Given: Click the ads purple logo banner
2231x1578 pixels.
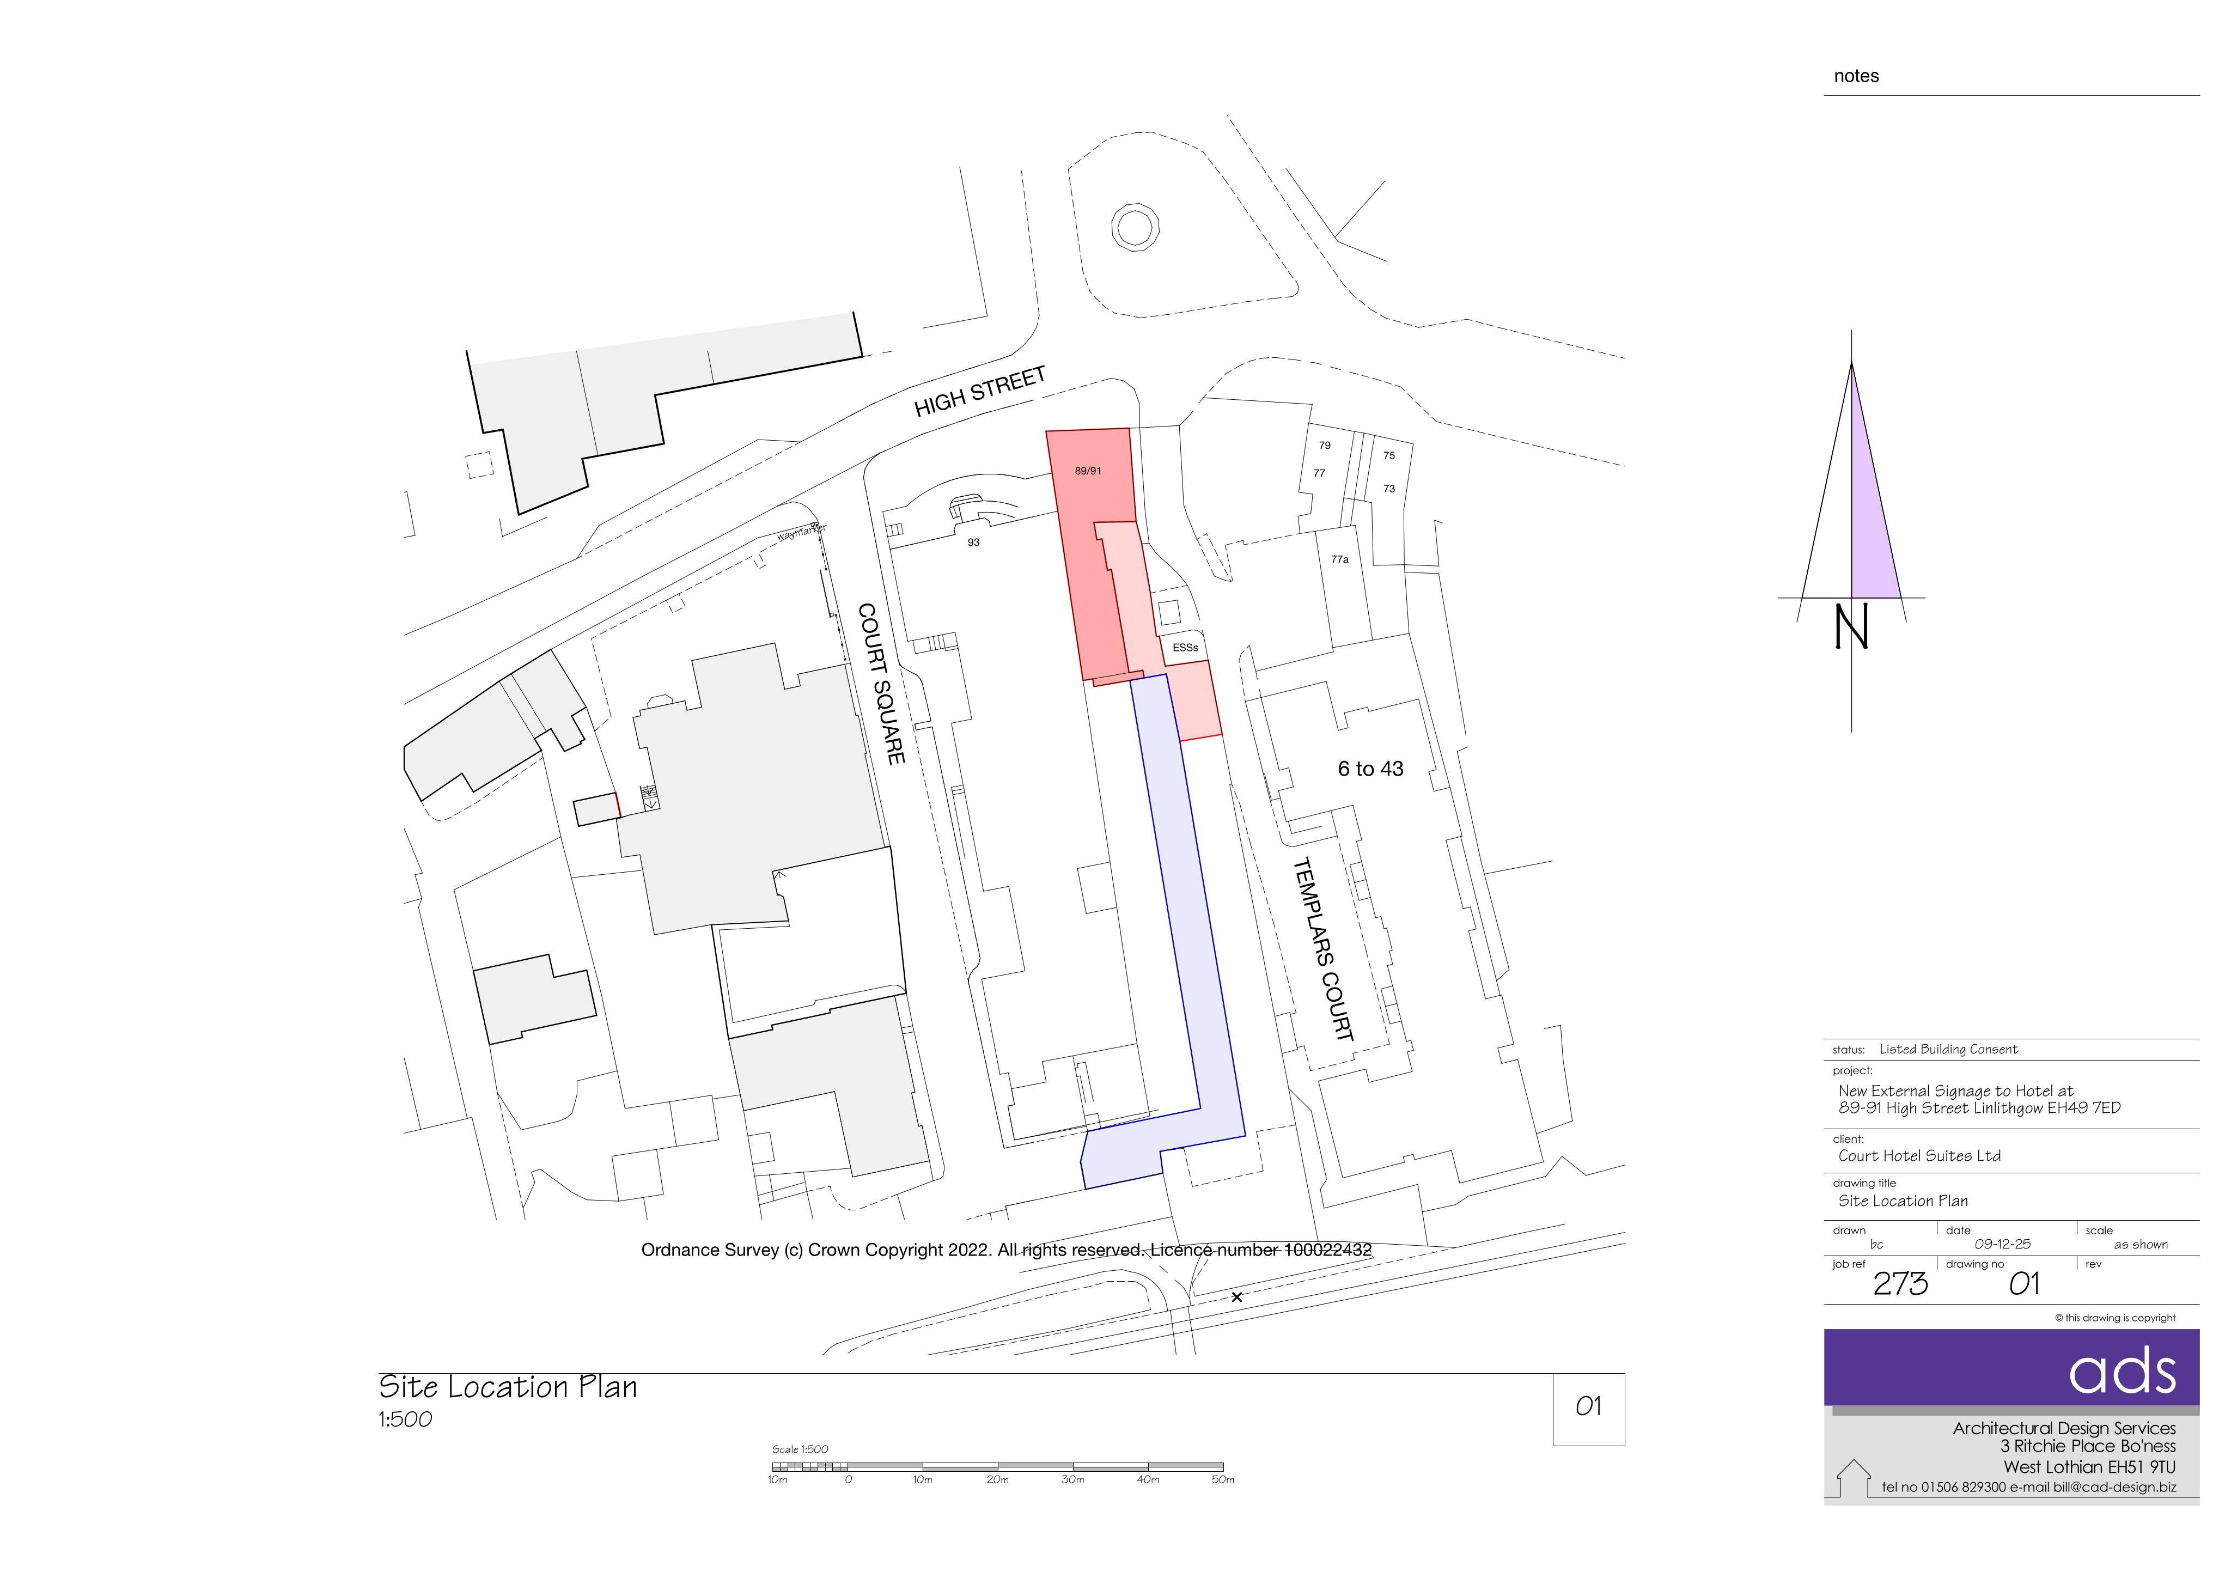Looking at the screenshot, I should pos(2011,1366).
